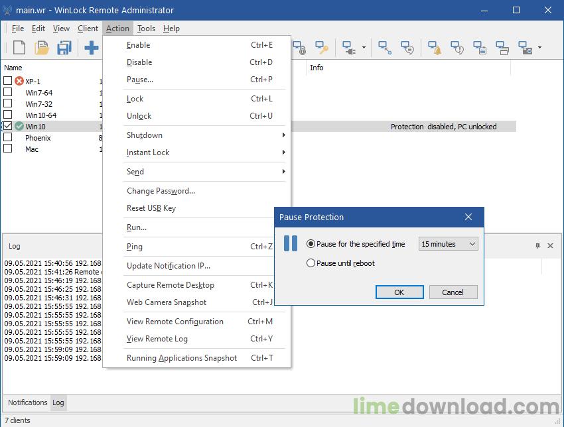The height and width of the screenshot is (427, 564).
Task: Click the monitor ping connection icon
Action: coord(384,48)
